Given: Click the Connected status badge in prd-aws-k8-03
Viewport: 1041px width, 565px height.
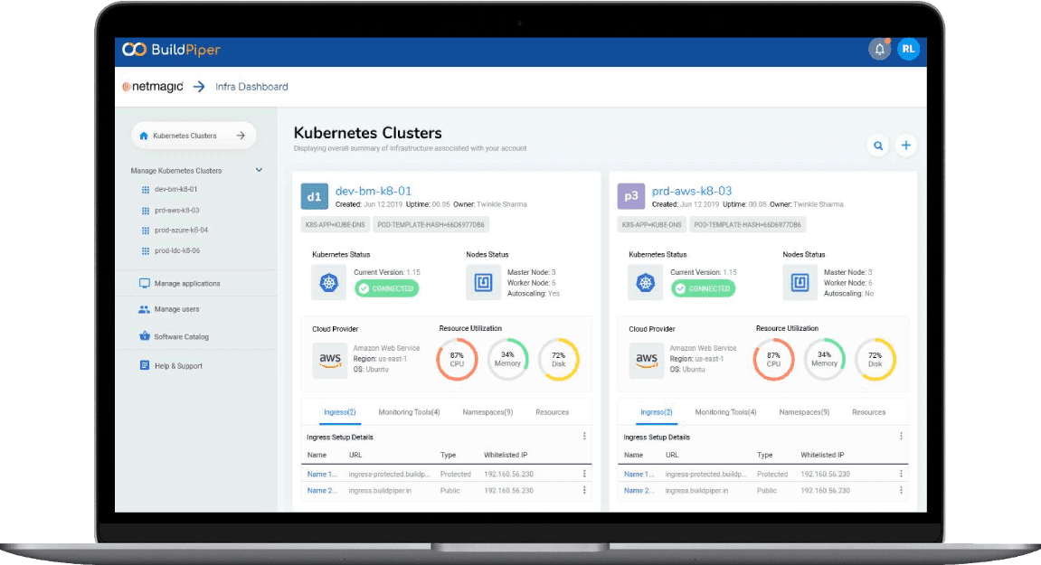Looking at the screenshot, I should 703,288.
